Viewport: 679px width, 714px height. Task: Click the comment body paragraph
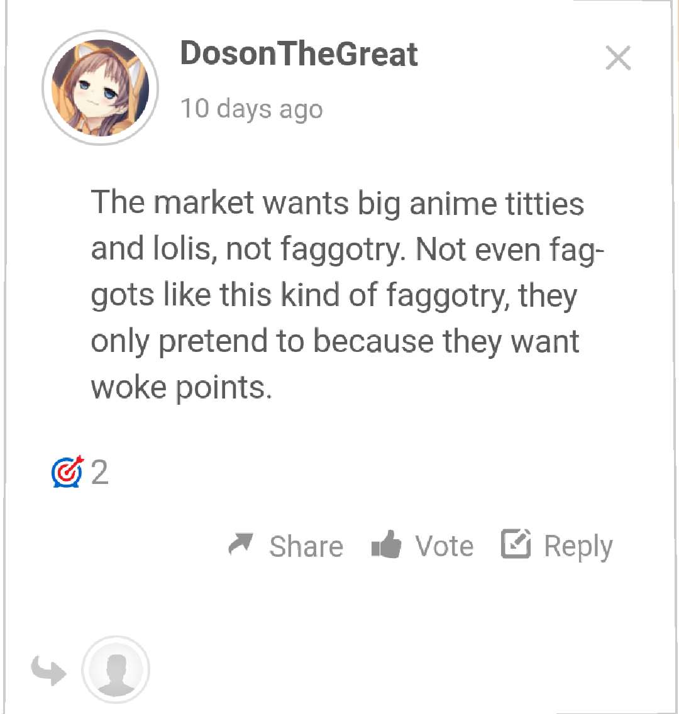[348, 295]
